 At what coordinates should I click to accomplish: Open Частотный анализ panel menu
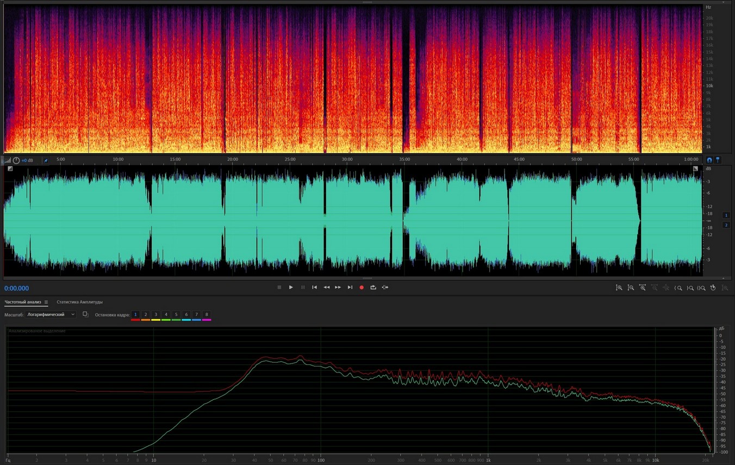pos(46,302)
